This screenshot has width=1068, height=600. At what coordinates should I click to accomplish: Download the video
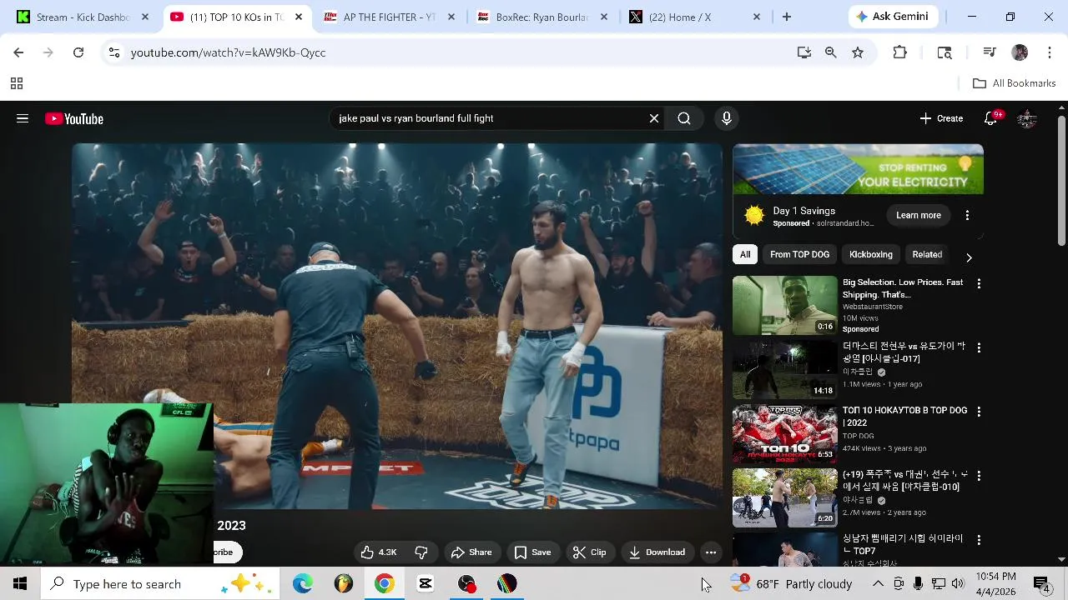pos(657,552)
